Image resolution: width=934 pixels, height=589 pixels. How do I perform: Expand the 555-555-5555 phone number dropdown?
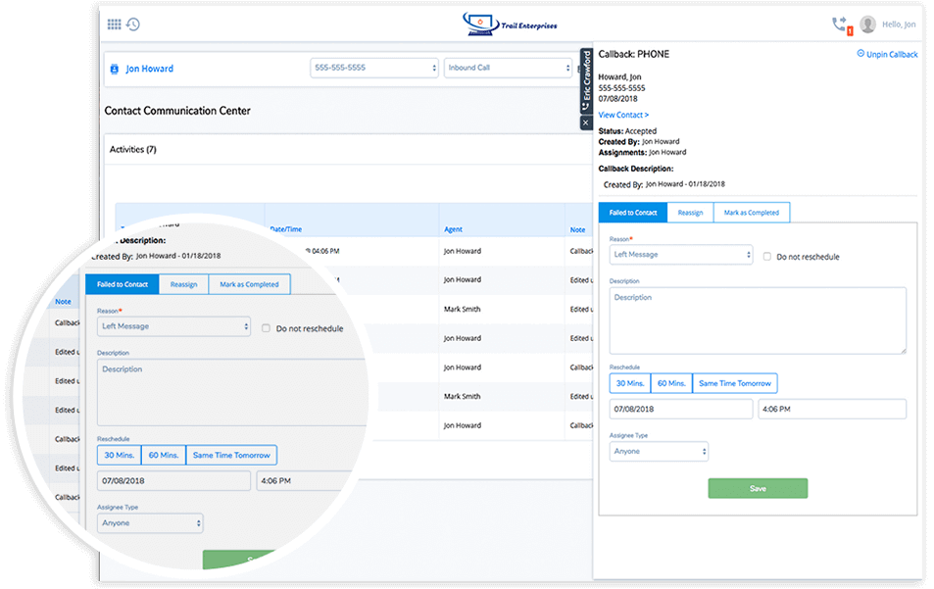374,68
